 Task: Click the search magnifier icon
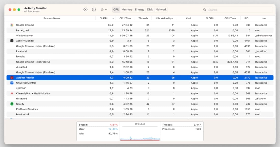(205, 10)
